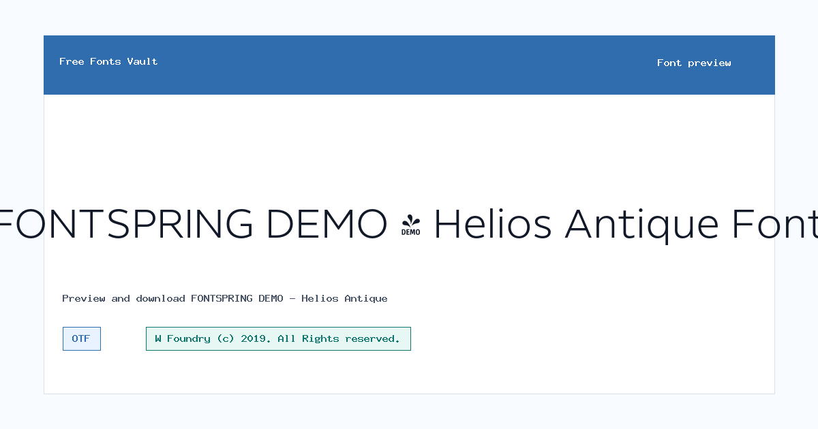Open the Font preview navigation link
Screen dimensions: 818x429
point(694,63)
